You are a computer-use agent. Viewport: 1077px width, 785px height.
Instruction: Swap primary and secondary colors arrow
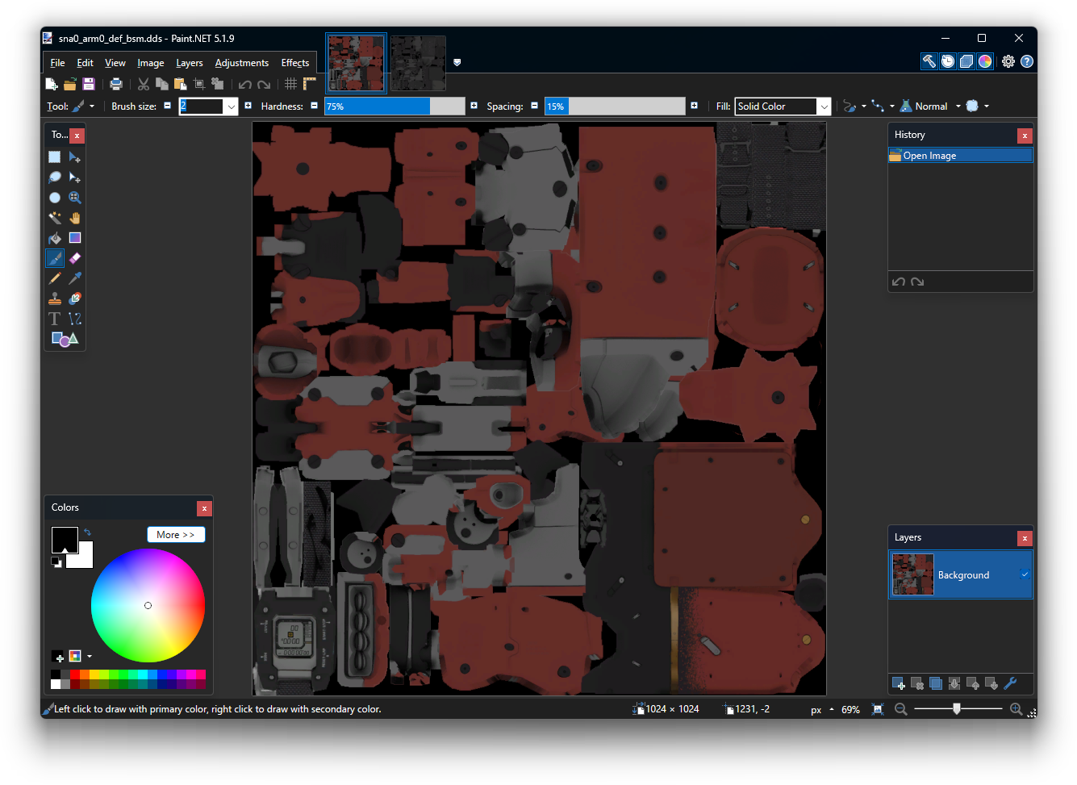[87, 532]
